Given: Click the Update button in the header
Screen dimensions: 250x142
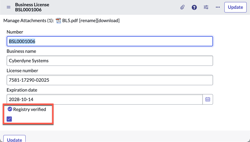Looking at the screenshot, I should coord(235,7).
